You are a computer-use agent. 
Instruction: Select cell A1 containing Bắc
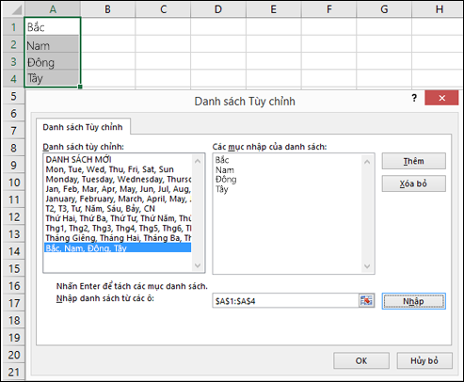[53, 26]
